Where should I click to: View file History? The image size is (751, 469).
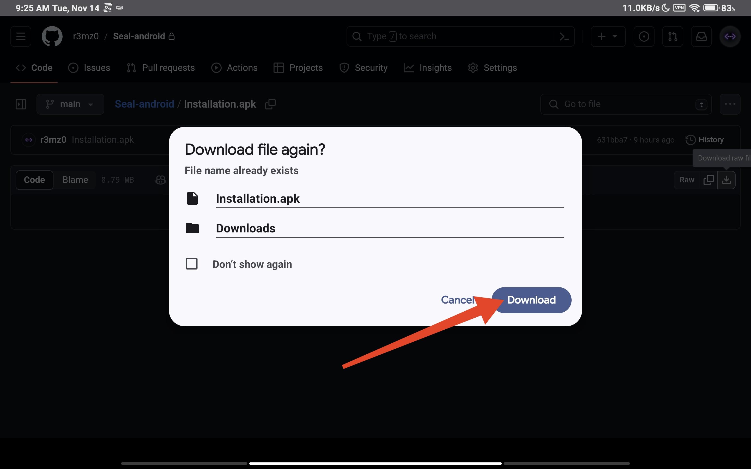point(705,140)
